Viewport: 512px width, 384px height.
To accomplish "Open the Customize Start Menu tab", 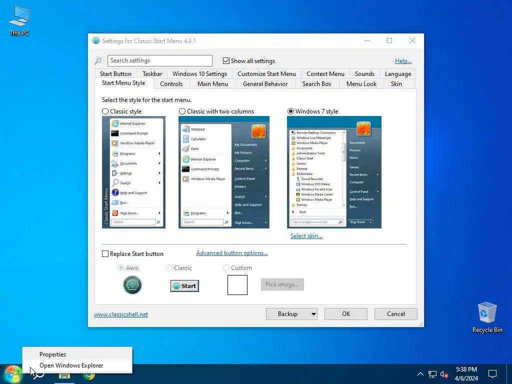I will pyautogui.click(x=266, y=74).
